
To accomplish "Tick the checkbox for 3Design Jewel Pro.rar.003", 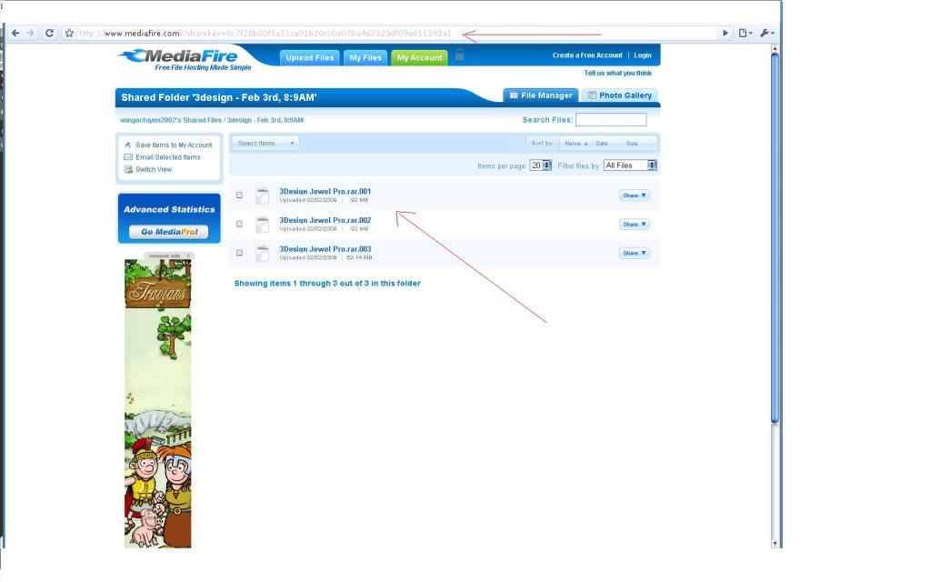I will pyautogui.click(x=239, y=253).
